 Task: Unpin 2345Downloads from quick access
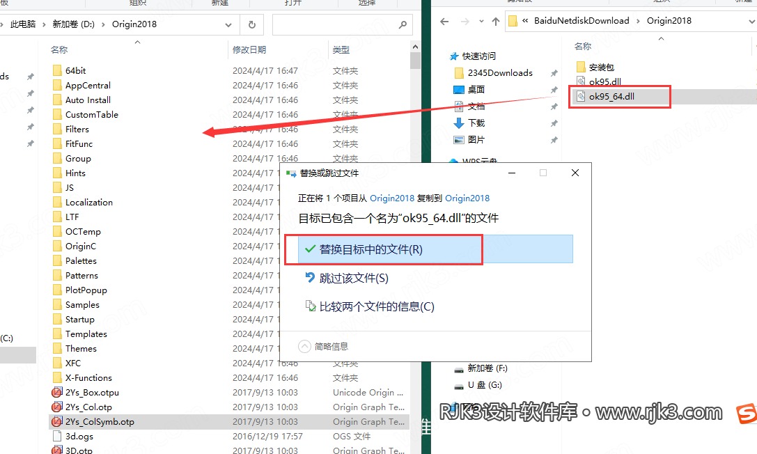click(x=554, y=73)
